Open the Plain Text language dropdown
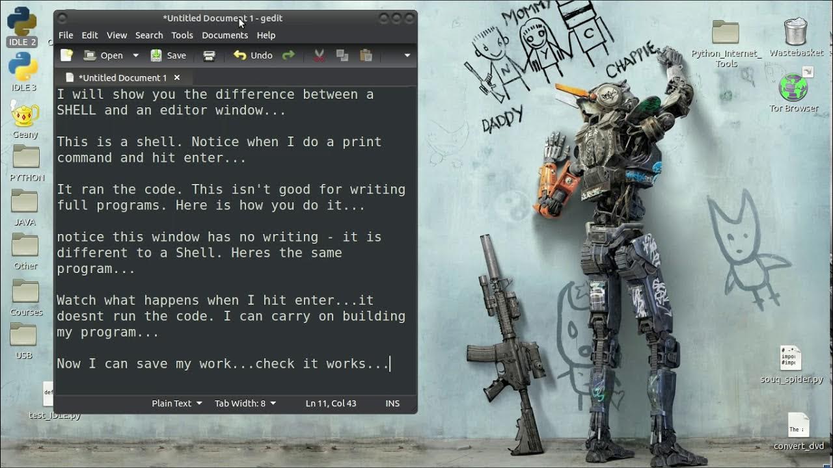This screenshot has width=833, height=468. click(x=176, y=404)
